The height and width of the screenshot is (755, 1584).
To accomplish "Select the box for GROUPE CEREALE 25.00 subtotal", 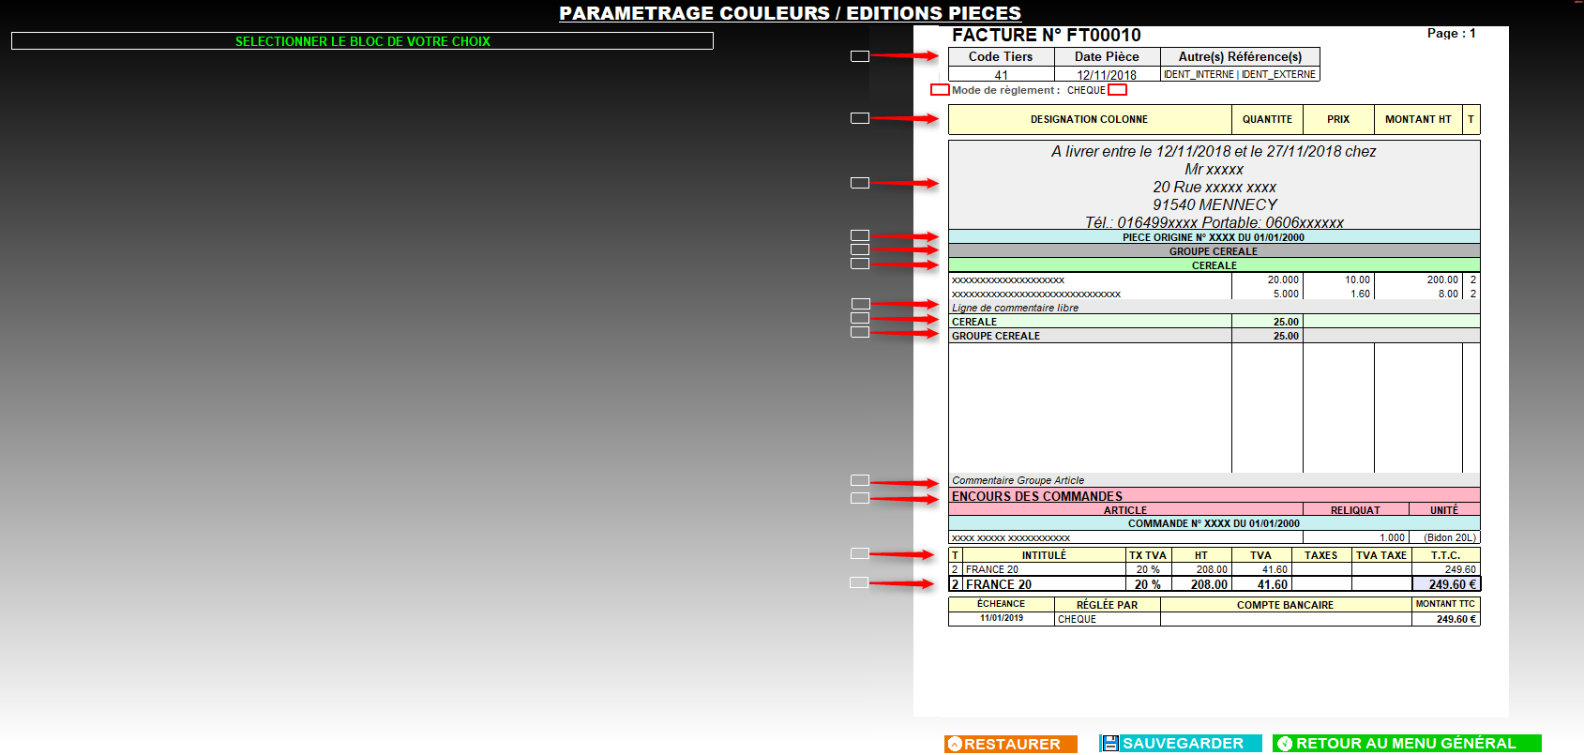I will coord(859,332).
